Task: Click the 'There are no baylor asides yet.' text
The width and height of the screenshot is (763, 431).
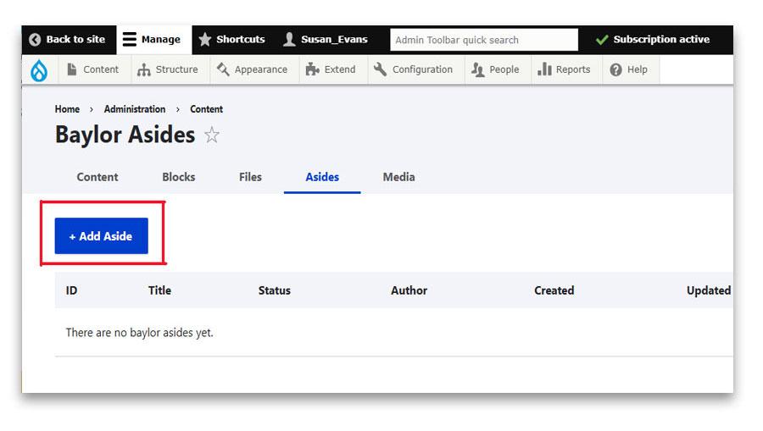Action: [140, 333]
